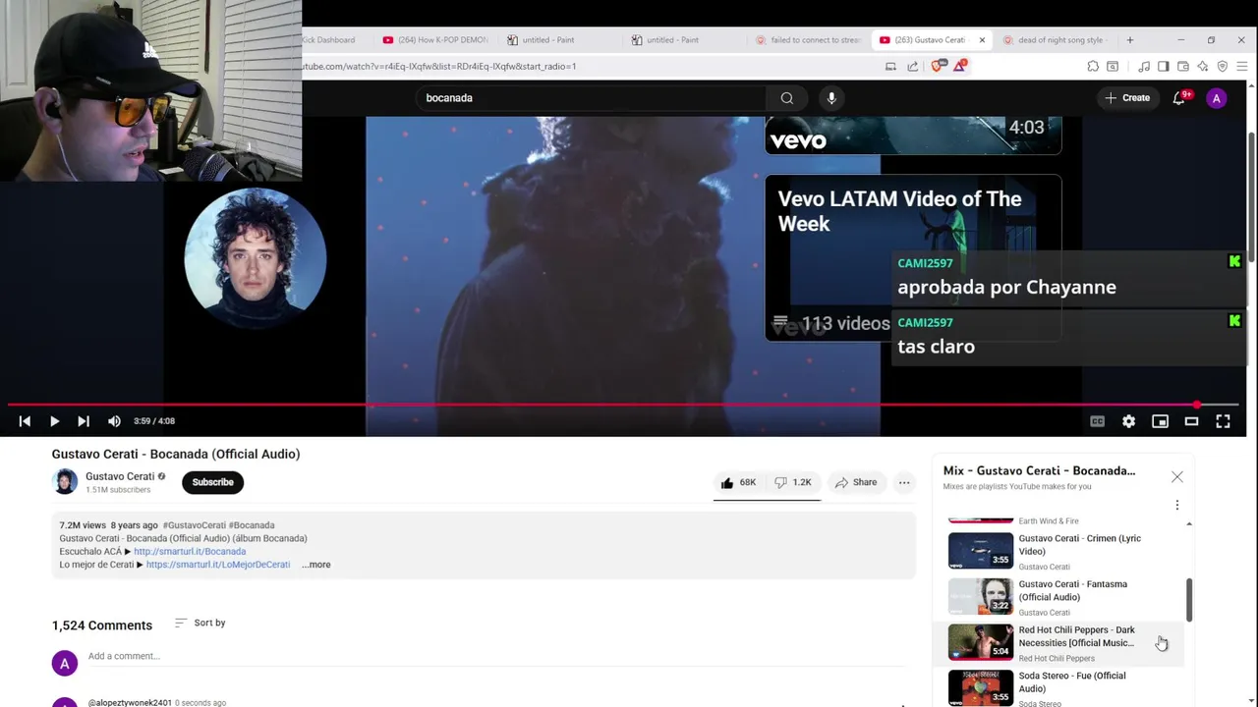Click the YouTube search magnifier button
Screen dimensions: 1258x707
click(x=786, y=98)
